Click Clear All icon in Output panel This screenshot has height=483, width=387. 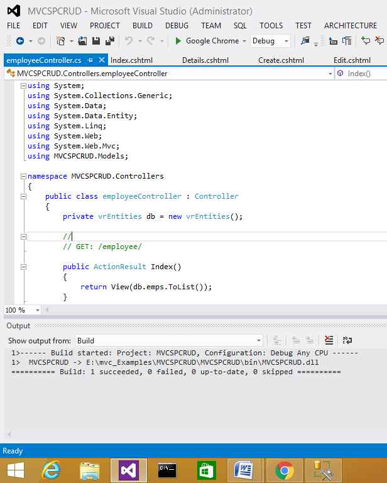pos(329,340)
